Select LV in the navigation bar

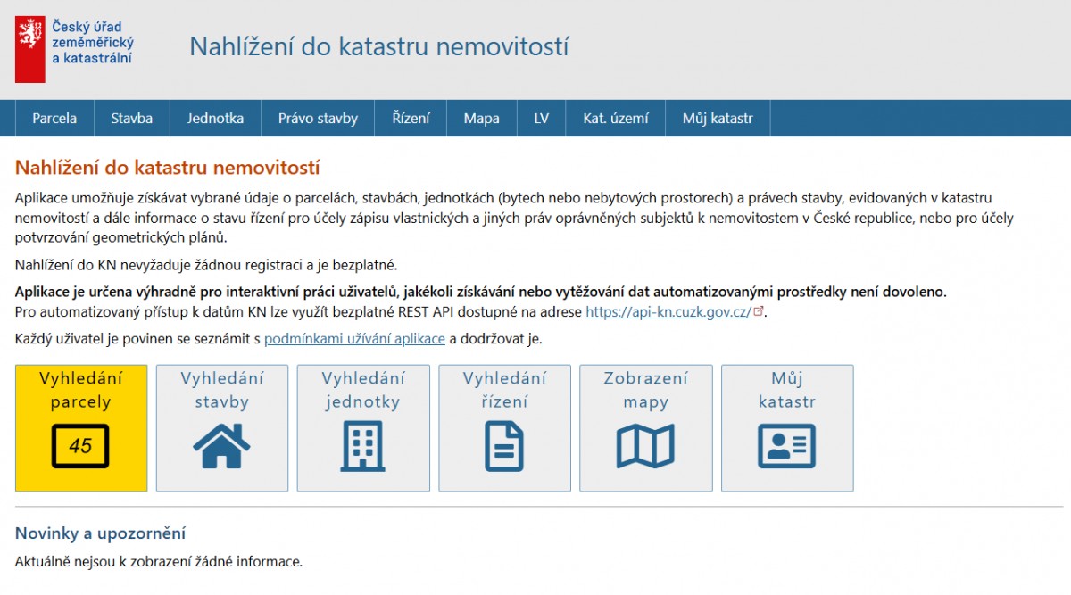542,118
